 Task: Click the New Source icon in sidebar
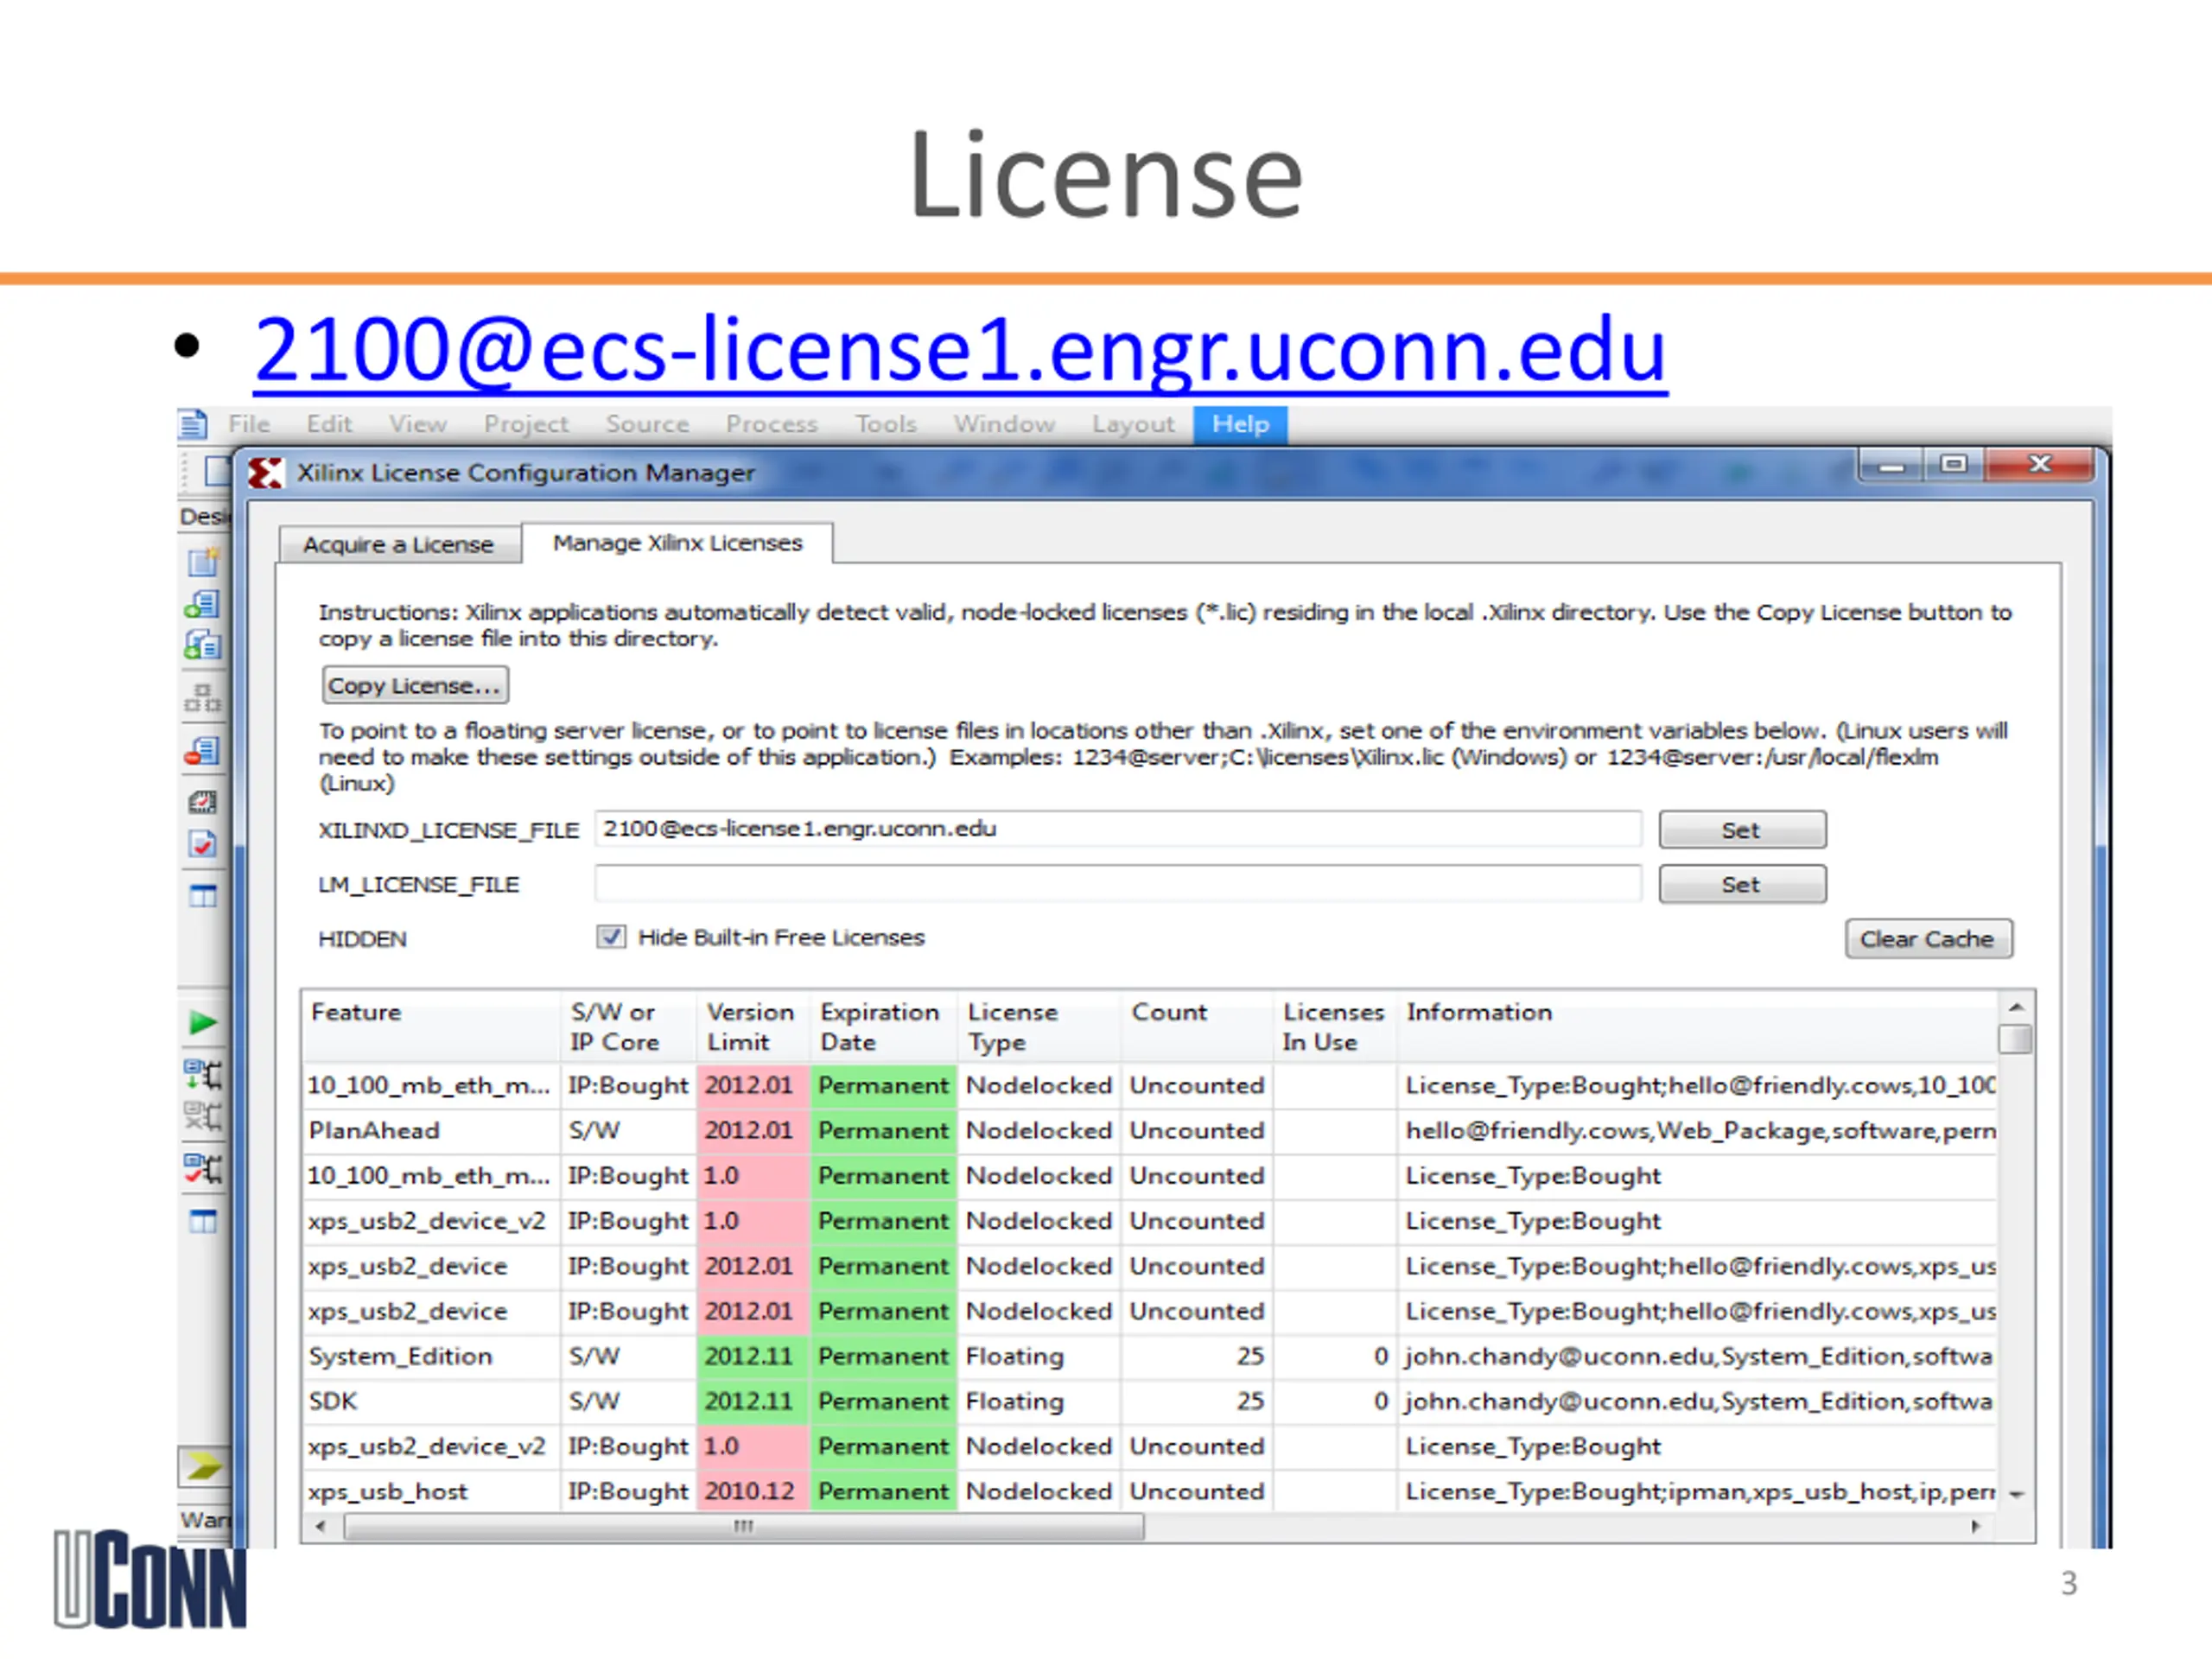click(203, 563)
